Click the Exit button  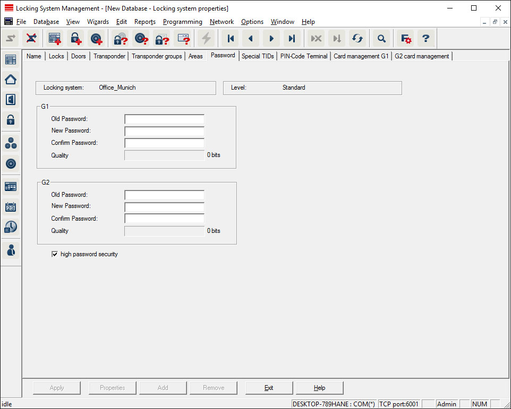pos(269,388)
